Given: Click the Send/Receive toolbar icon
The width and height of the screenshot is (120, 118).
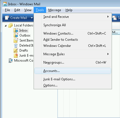Looking at the screenshot, I should 114,18.
